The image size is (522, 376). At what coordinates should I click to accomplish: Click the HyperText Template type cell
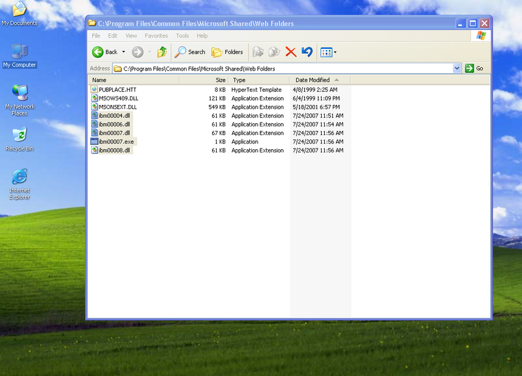pyautogui.click(x=256, y=90)
